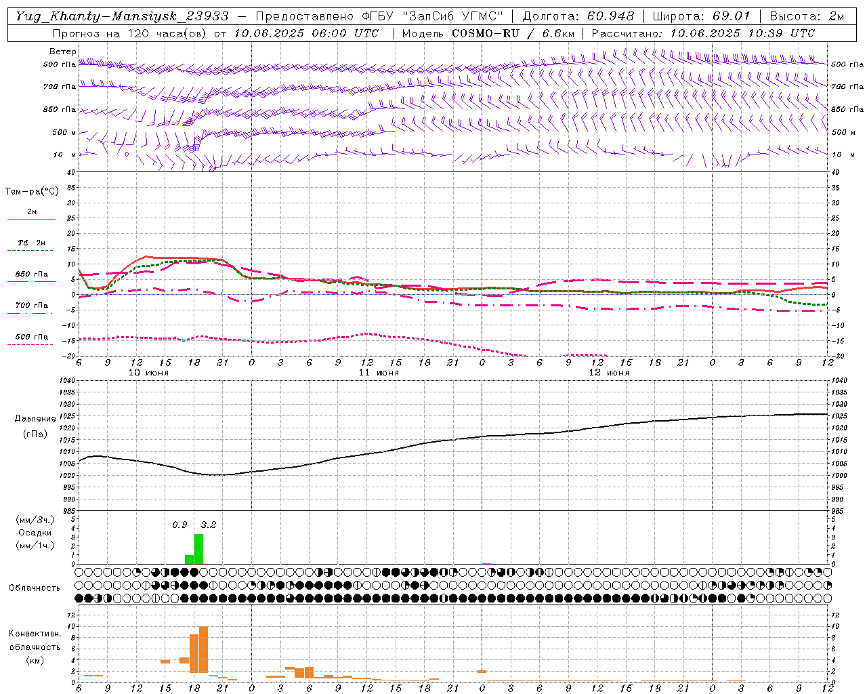Click the computed time Рассчитано: 10.06.2025 10:39 UTC
This screenshot has height=694, width=867.
703,33
